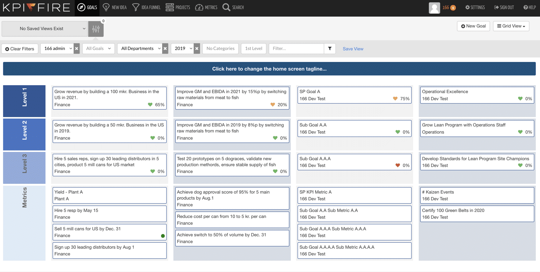
Task: Remove the All Departments filter
Action: [x=165, y=49]
